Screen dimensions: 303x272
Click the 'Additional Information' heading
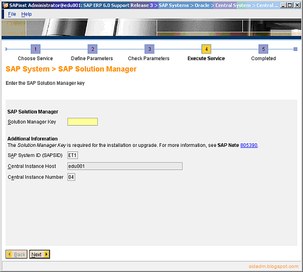click(x=32, y=139)
